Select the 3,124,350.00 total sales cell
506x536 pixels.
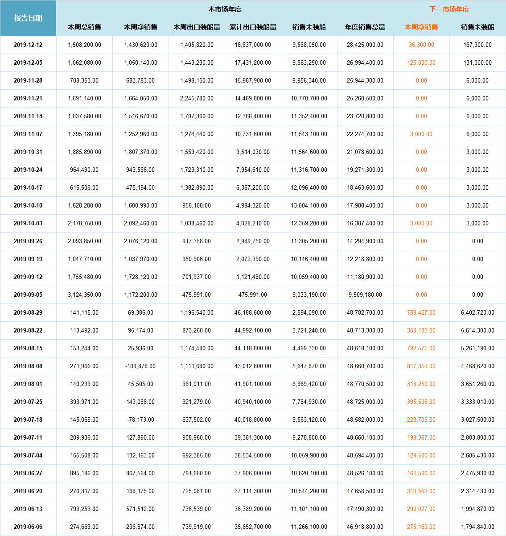(84, 295)
